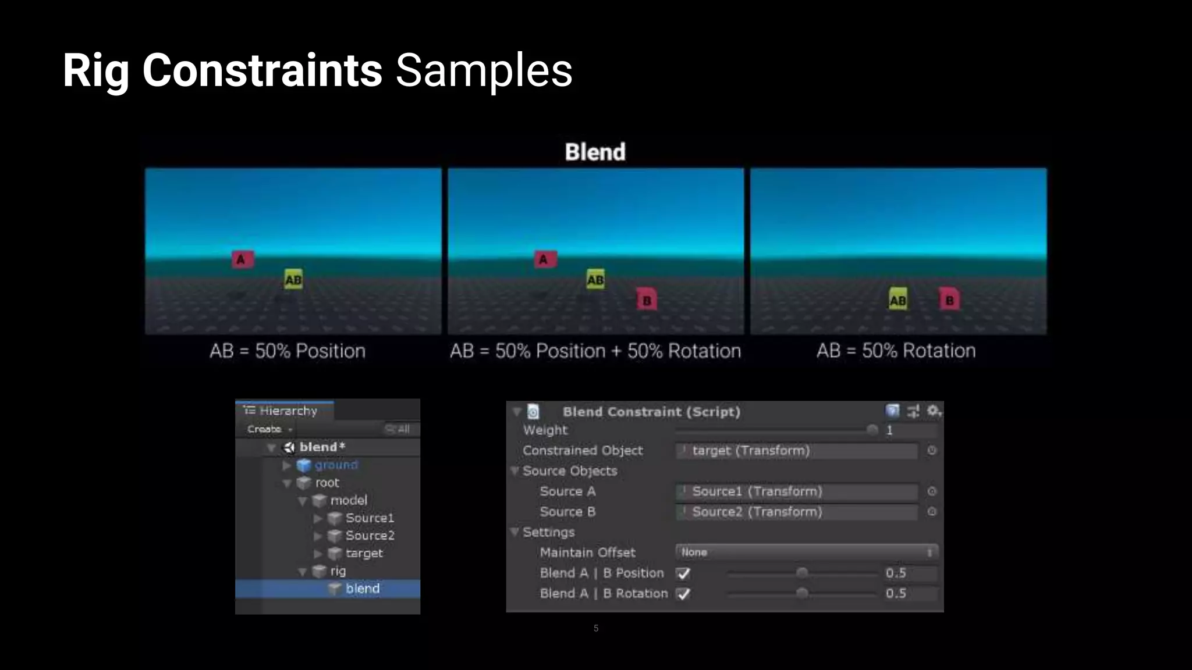Select the highlighted blend row in Hierarchy

(x=328, y=589)
